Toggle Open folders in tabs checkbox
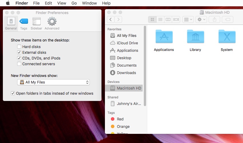243x143 pixels. coord(13,93)
